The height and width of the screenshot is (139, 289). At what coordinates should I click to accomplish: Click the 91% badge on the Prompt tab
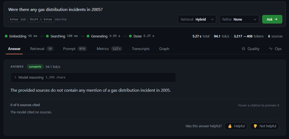(x=82, y=49)
